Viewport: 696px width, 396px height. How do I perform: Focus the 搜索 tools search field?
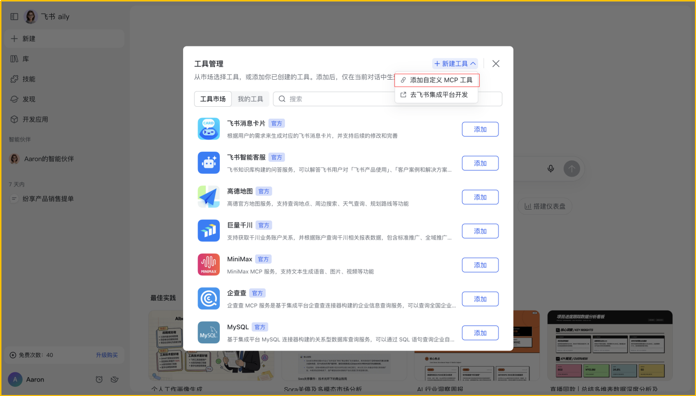pos(387,99)
